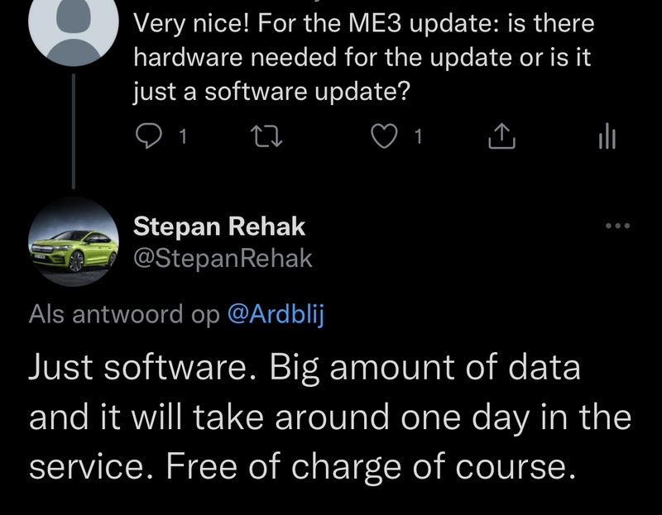This screenshot has width=662, height=515.
Task: Open the @Ardblij mention link
Action: coord(274,315)
